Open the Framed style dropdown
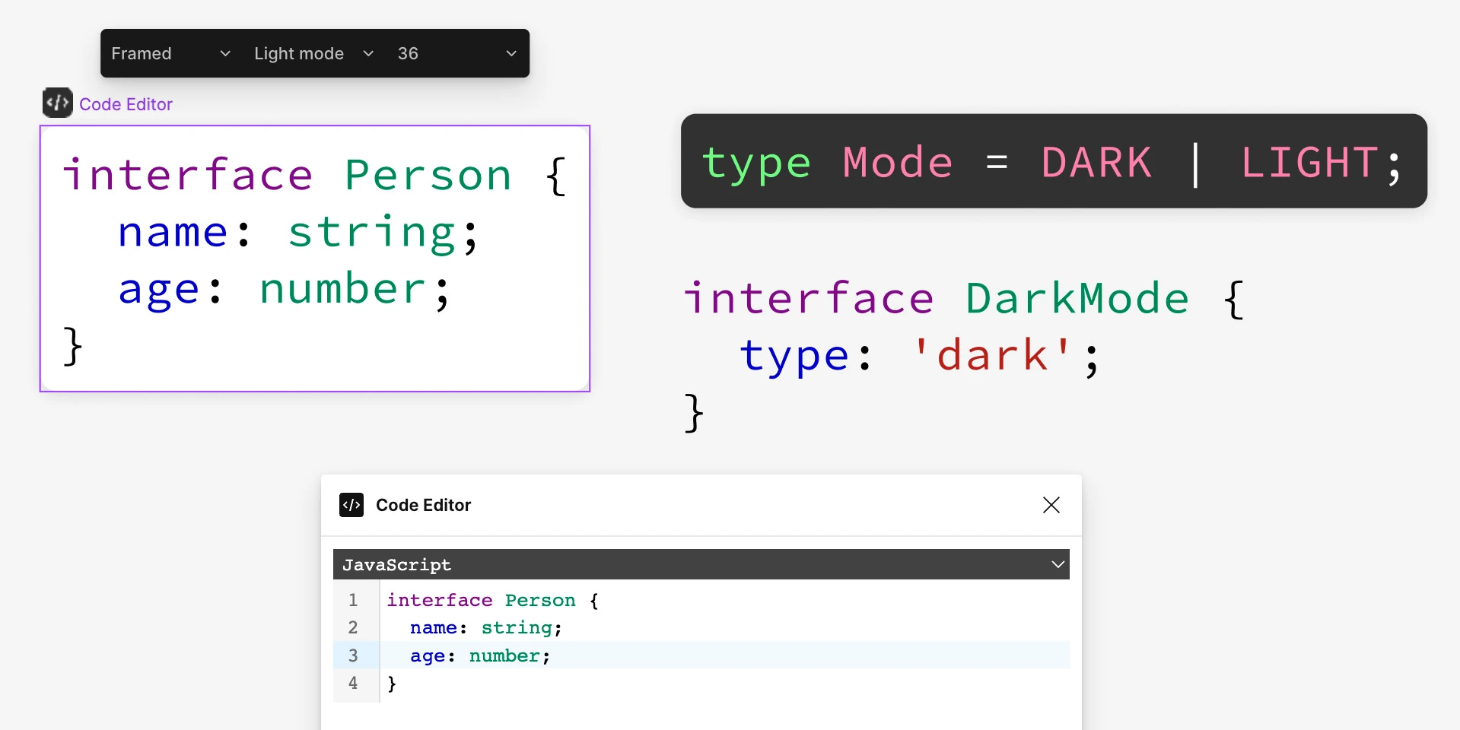This screenshot has width=1460, height=730. [170, 53]
